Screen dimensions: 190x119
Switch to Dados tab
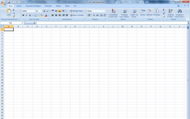[59, 6]
